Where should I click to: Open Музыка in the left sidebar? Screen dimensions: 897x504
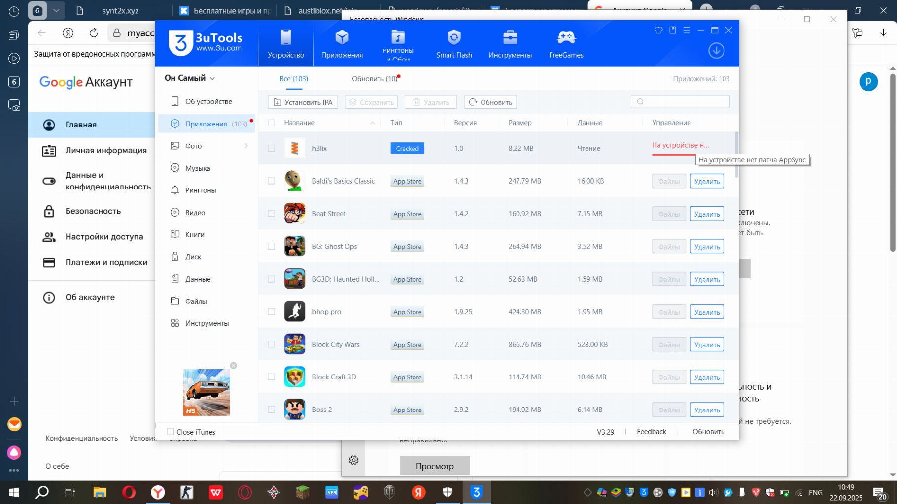[197, 168]
